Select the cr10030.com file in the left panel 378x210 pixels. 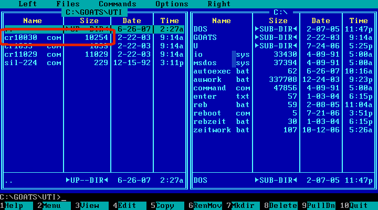33,38
